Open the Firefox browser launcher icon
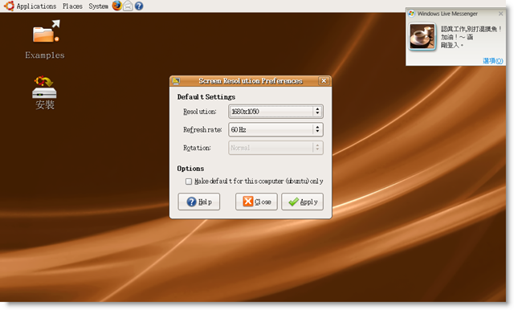The image size is (514, 310). point(116,6)
